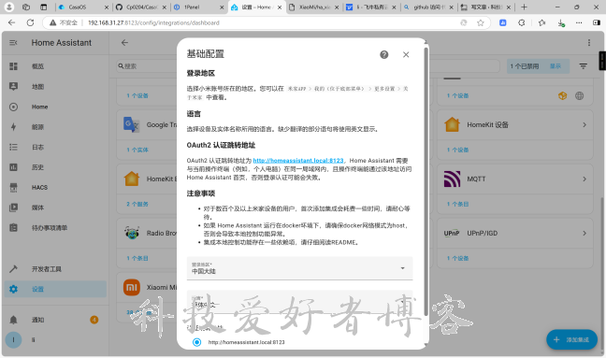
Task: Open the 1 个设备 link under UPnP/IGD
Action: 457,258
